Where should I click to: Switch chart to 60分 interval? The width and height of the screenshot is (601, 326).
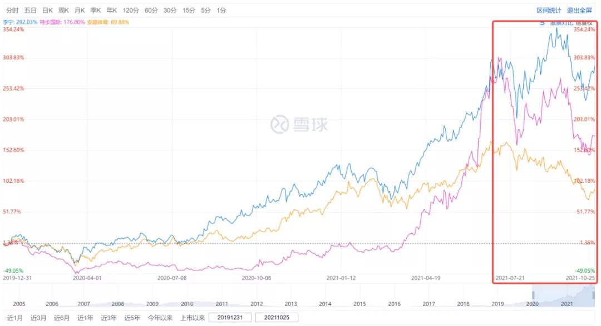pos(151,10)
